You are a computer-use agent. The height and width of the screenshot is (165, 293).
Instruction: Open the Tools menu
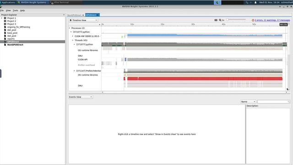[15, 11]
